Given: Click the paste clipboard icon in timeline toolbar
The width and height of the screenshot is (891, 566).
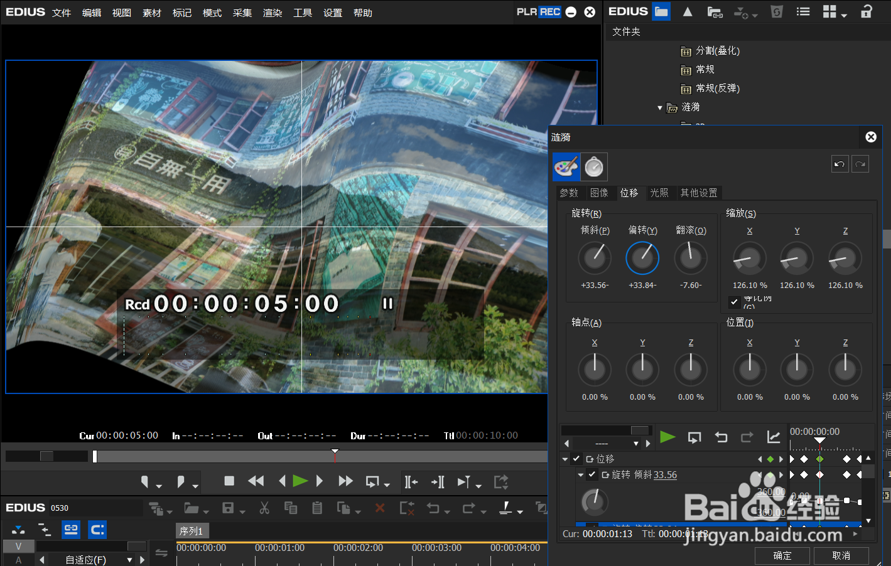Looking at the screenshot, I should coord(317,508).
